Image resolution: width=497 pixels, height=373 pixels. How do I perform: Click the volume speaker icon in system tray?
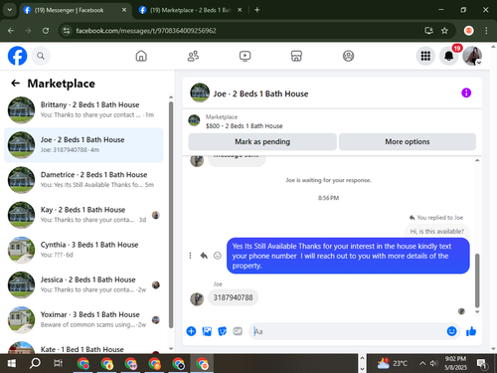[434, 364]
